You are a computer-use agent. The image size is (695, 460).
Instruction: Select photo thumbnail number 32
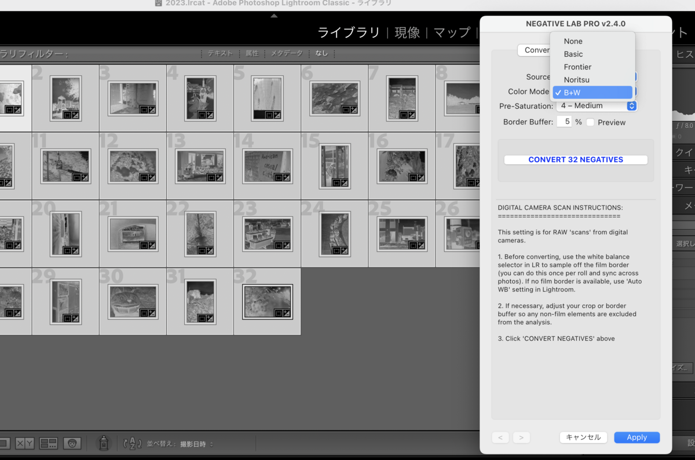pos(268,301)
